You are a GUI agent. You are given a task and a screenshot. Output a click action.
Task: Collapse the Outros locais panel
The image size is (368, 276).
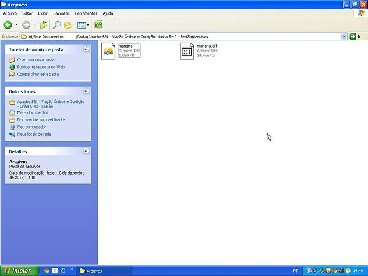(86, 91)
